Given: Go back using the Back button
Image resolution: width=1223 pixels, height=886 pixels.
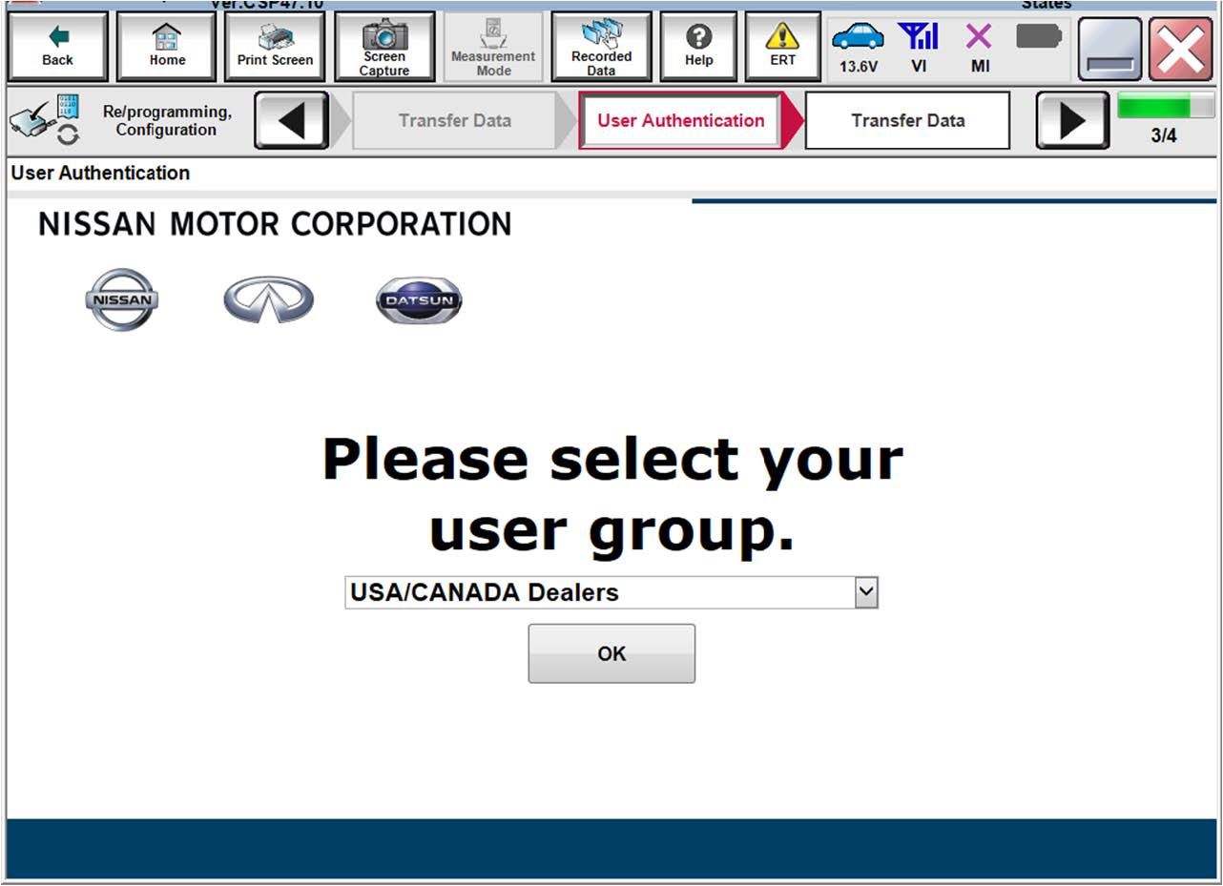Looking at the screenshot, I should click(x=57, y=47).
